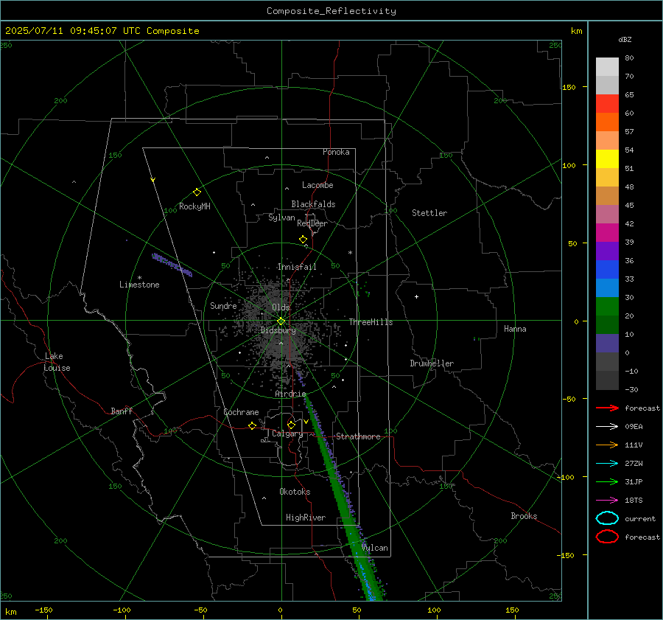Click the 51 dBZ yellow color swatch
The height and width of the screenshot is (620, 663).
coord(607,159)
